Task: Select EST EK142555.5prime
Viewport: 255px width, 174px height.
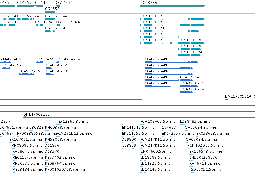Action: 167,137
